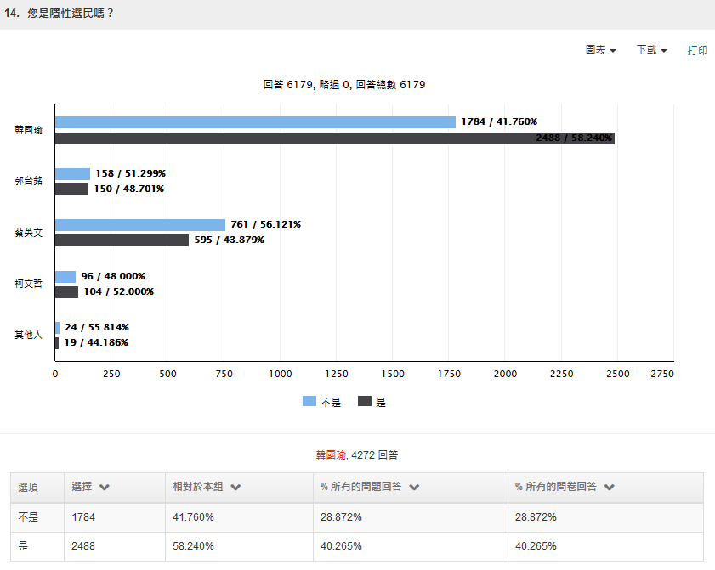715x570 pixels.
Task: Click the 不是 row label in table
Action: [x=28, y=517]
